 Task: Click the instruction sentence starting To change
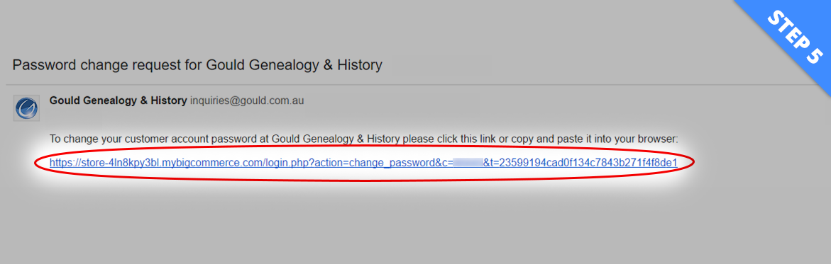pyautogui.click(x=363, y=139)
